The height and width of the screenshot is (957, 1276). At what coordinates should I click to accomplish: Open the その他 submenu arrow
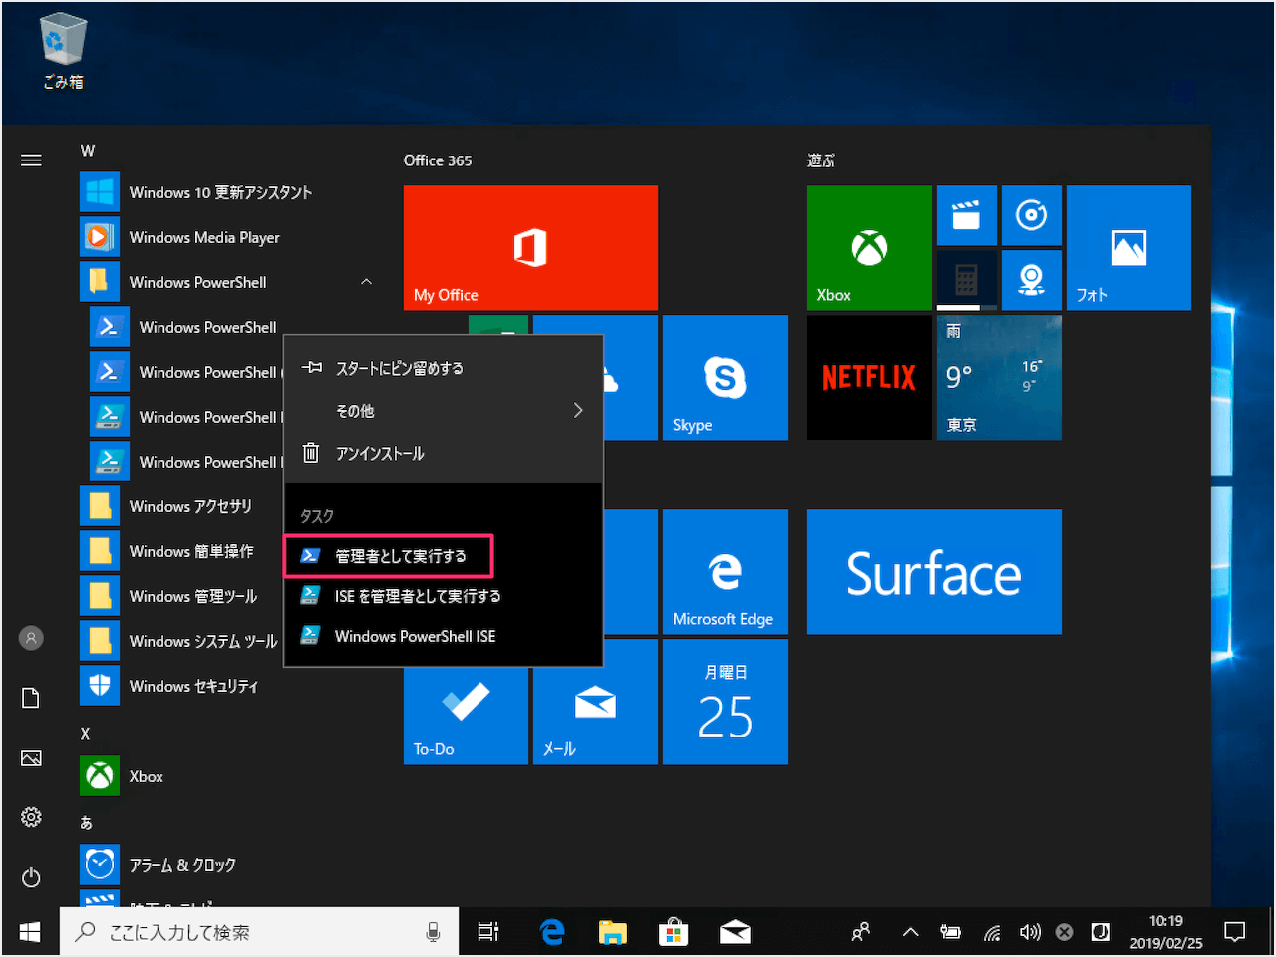tap(578, 410)
